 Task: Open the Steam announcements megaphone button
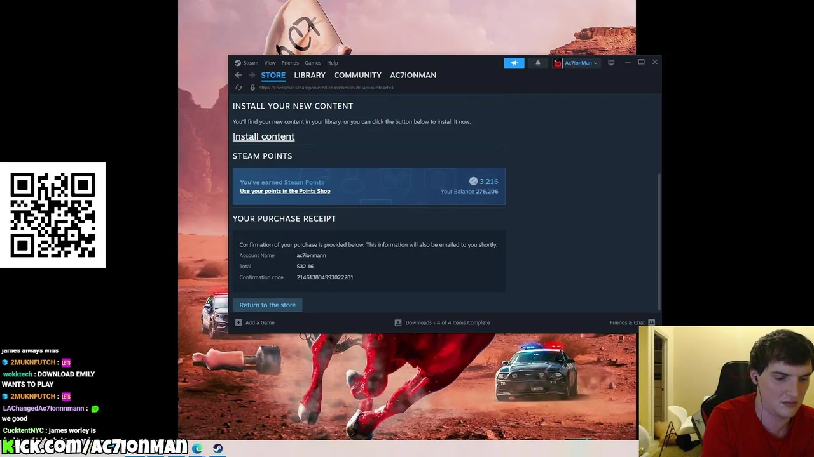pos(514,63)
